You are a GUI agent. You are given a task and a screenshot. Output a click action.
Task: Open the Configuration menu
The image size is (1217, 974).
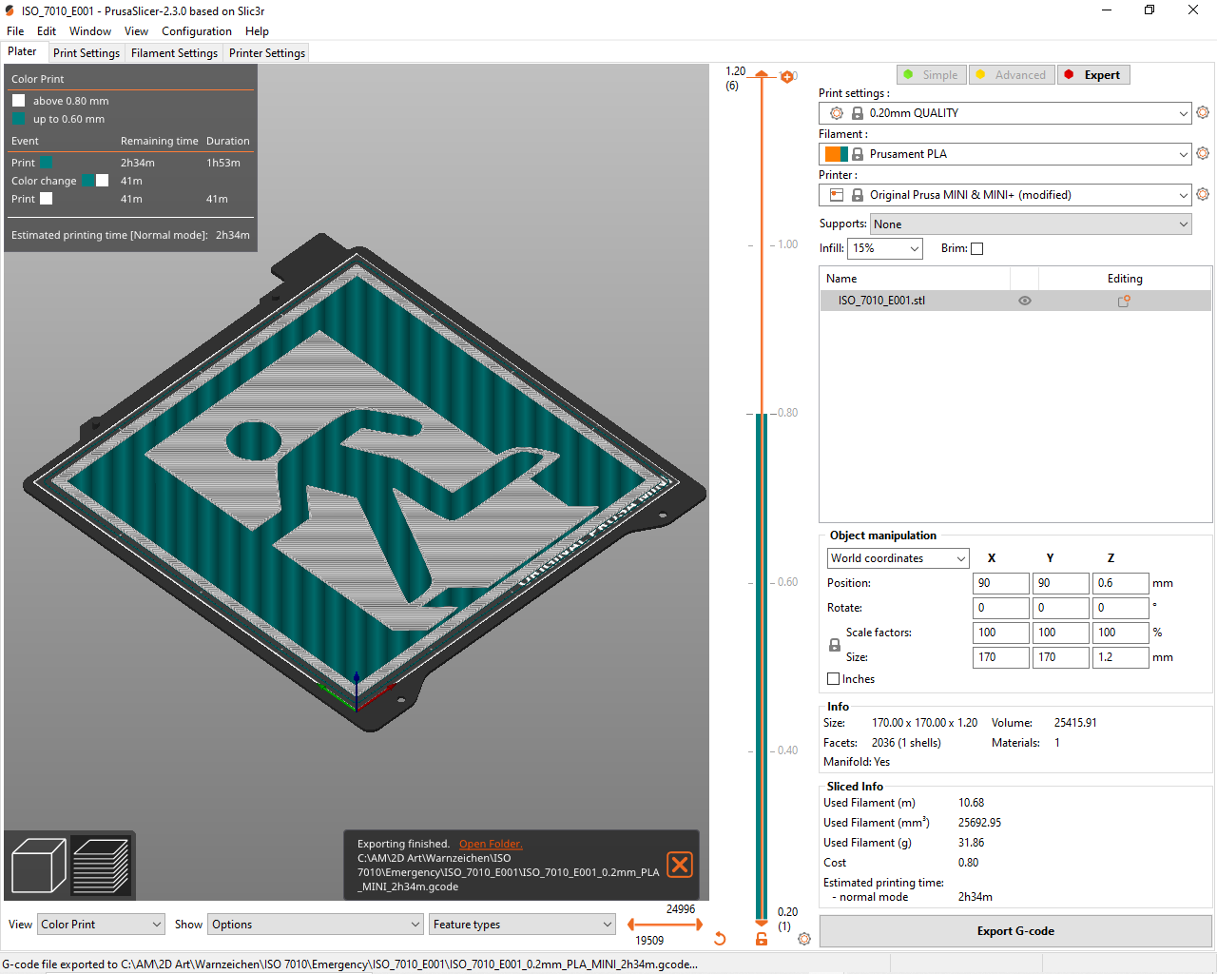tap(197, 31)
